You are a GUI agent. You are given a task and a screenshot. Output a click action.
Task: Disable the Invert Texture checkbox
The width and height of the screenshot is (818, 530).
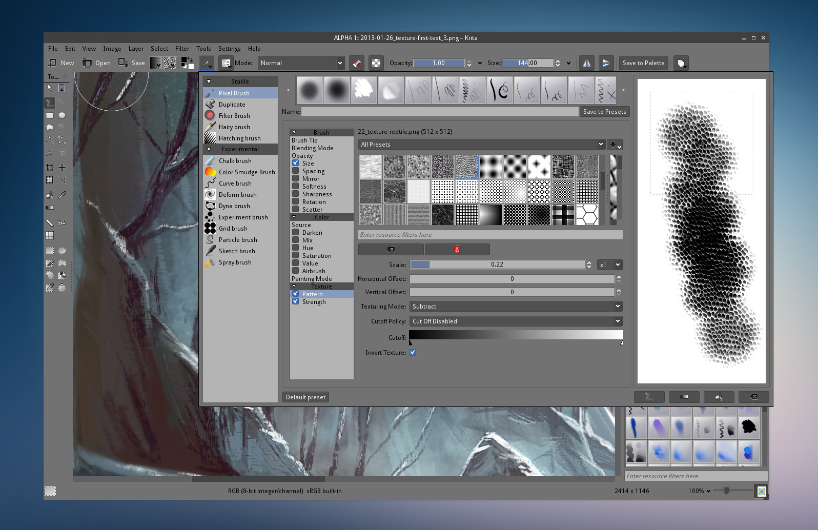pos(413,353)
